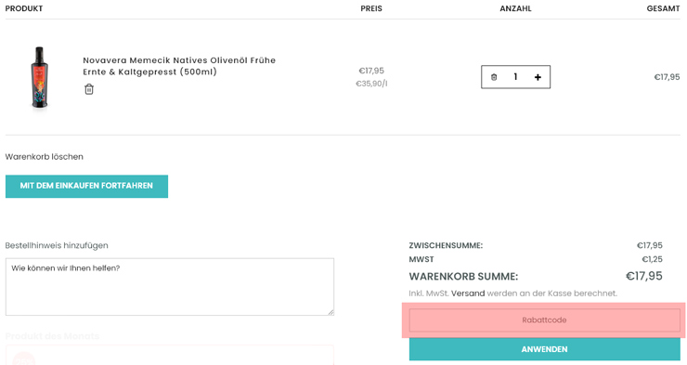The width and height of the screenshot is (687, 365).
Task: Click the trash icon below the product name
Action: point(89,89)
